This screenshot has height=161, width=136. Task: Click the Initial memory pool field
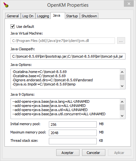pyautogui.click(x=73, y=125)
